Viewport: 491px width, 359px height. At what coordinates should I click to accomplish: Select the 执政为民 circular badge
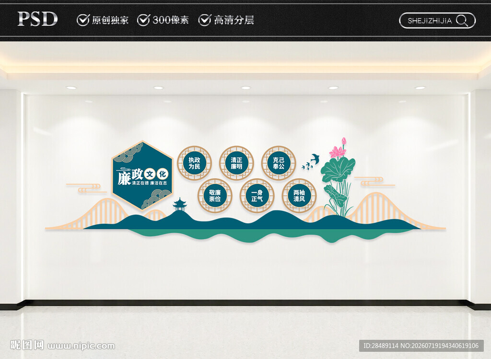click(x=194, y=163)
